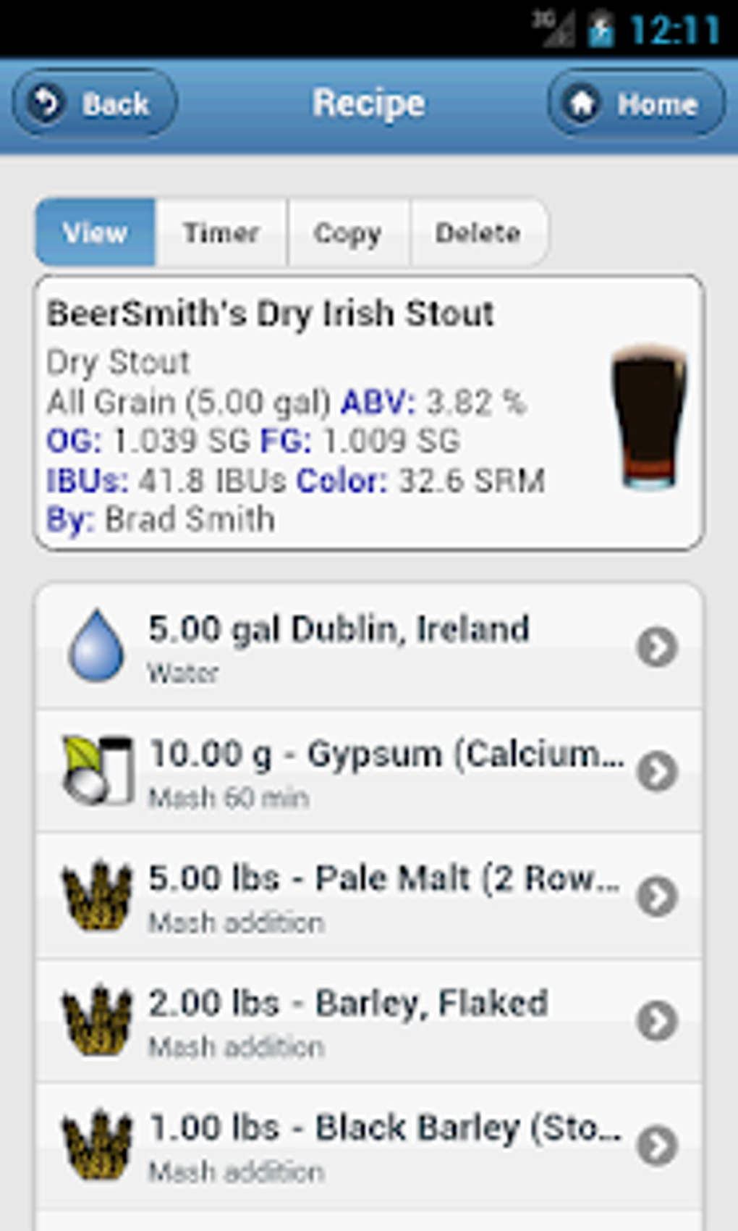Open Barley, Flaked details chevron

pyautogui.click(x=657, y=1021)
